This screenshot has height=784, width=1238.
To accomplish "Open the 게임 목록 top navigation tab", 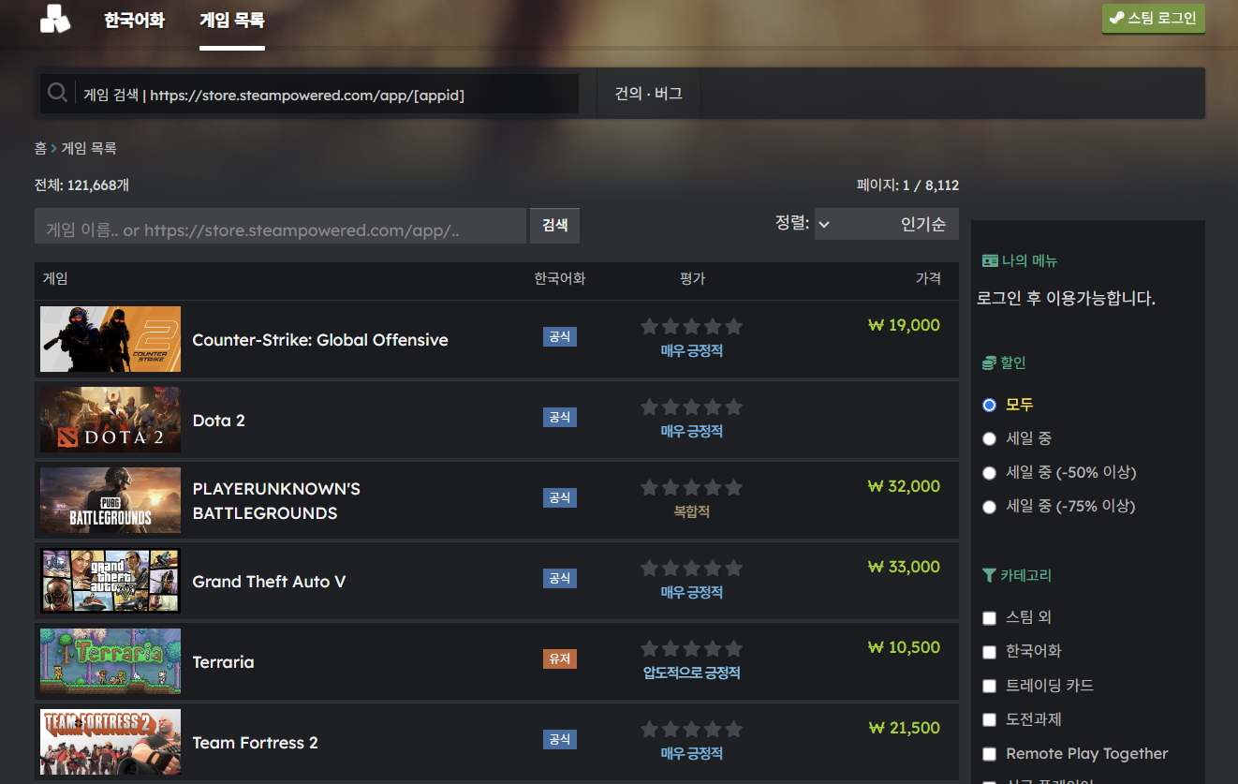I will (232, 20).
